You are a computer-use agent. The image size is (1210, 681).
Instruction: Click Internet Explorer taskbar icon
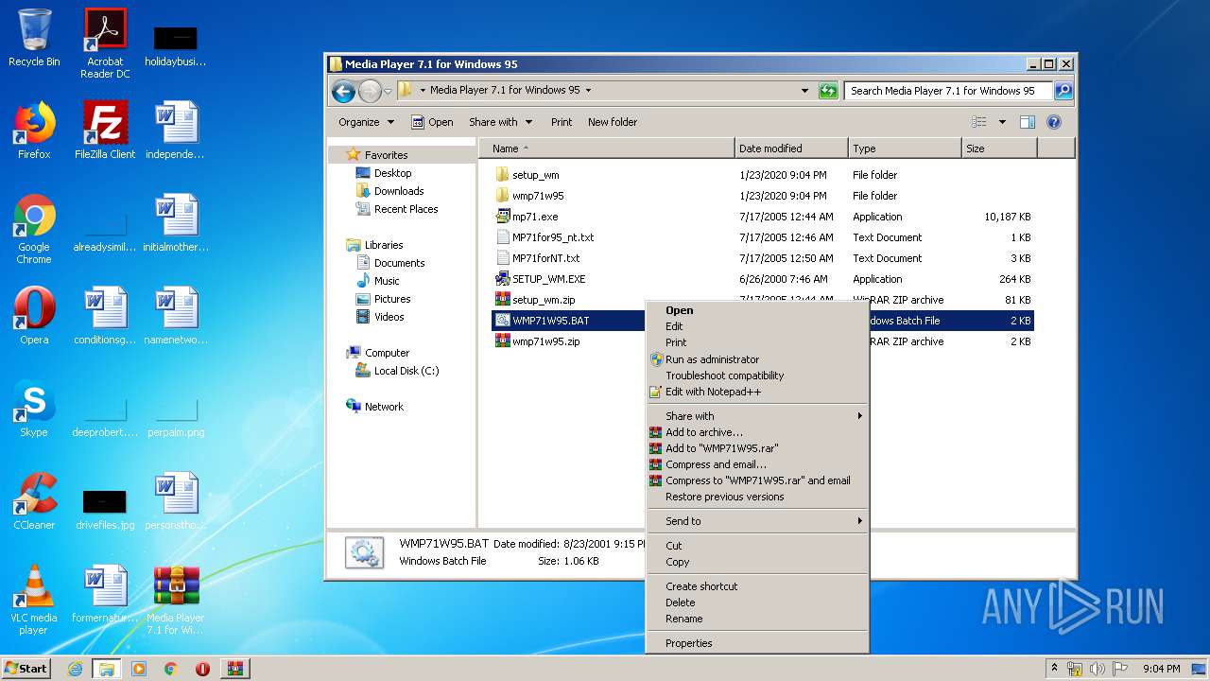pos(75,669)
